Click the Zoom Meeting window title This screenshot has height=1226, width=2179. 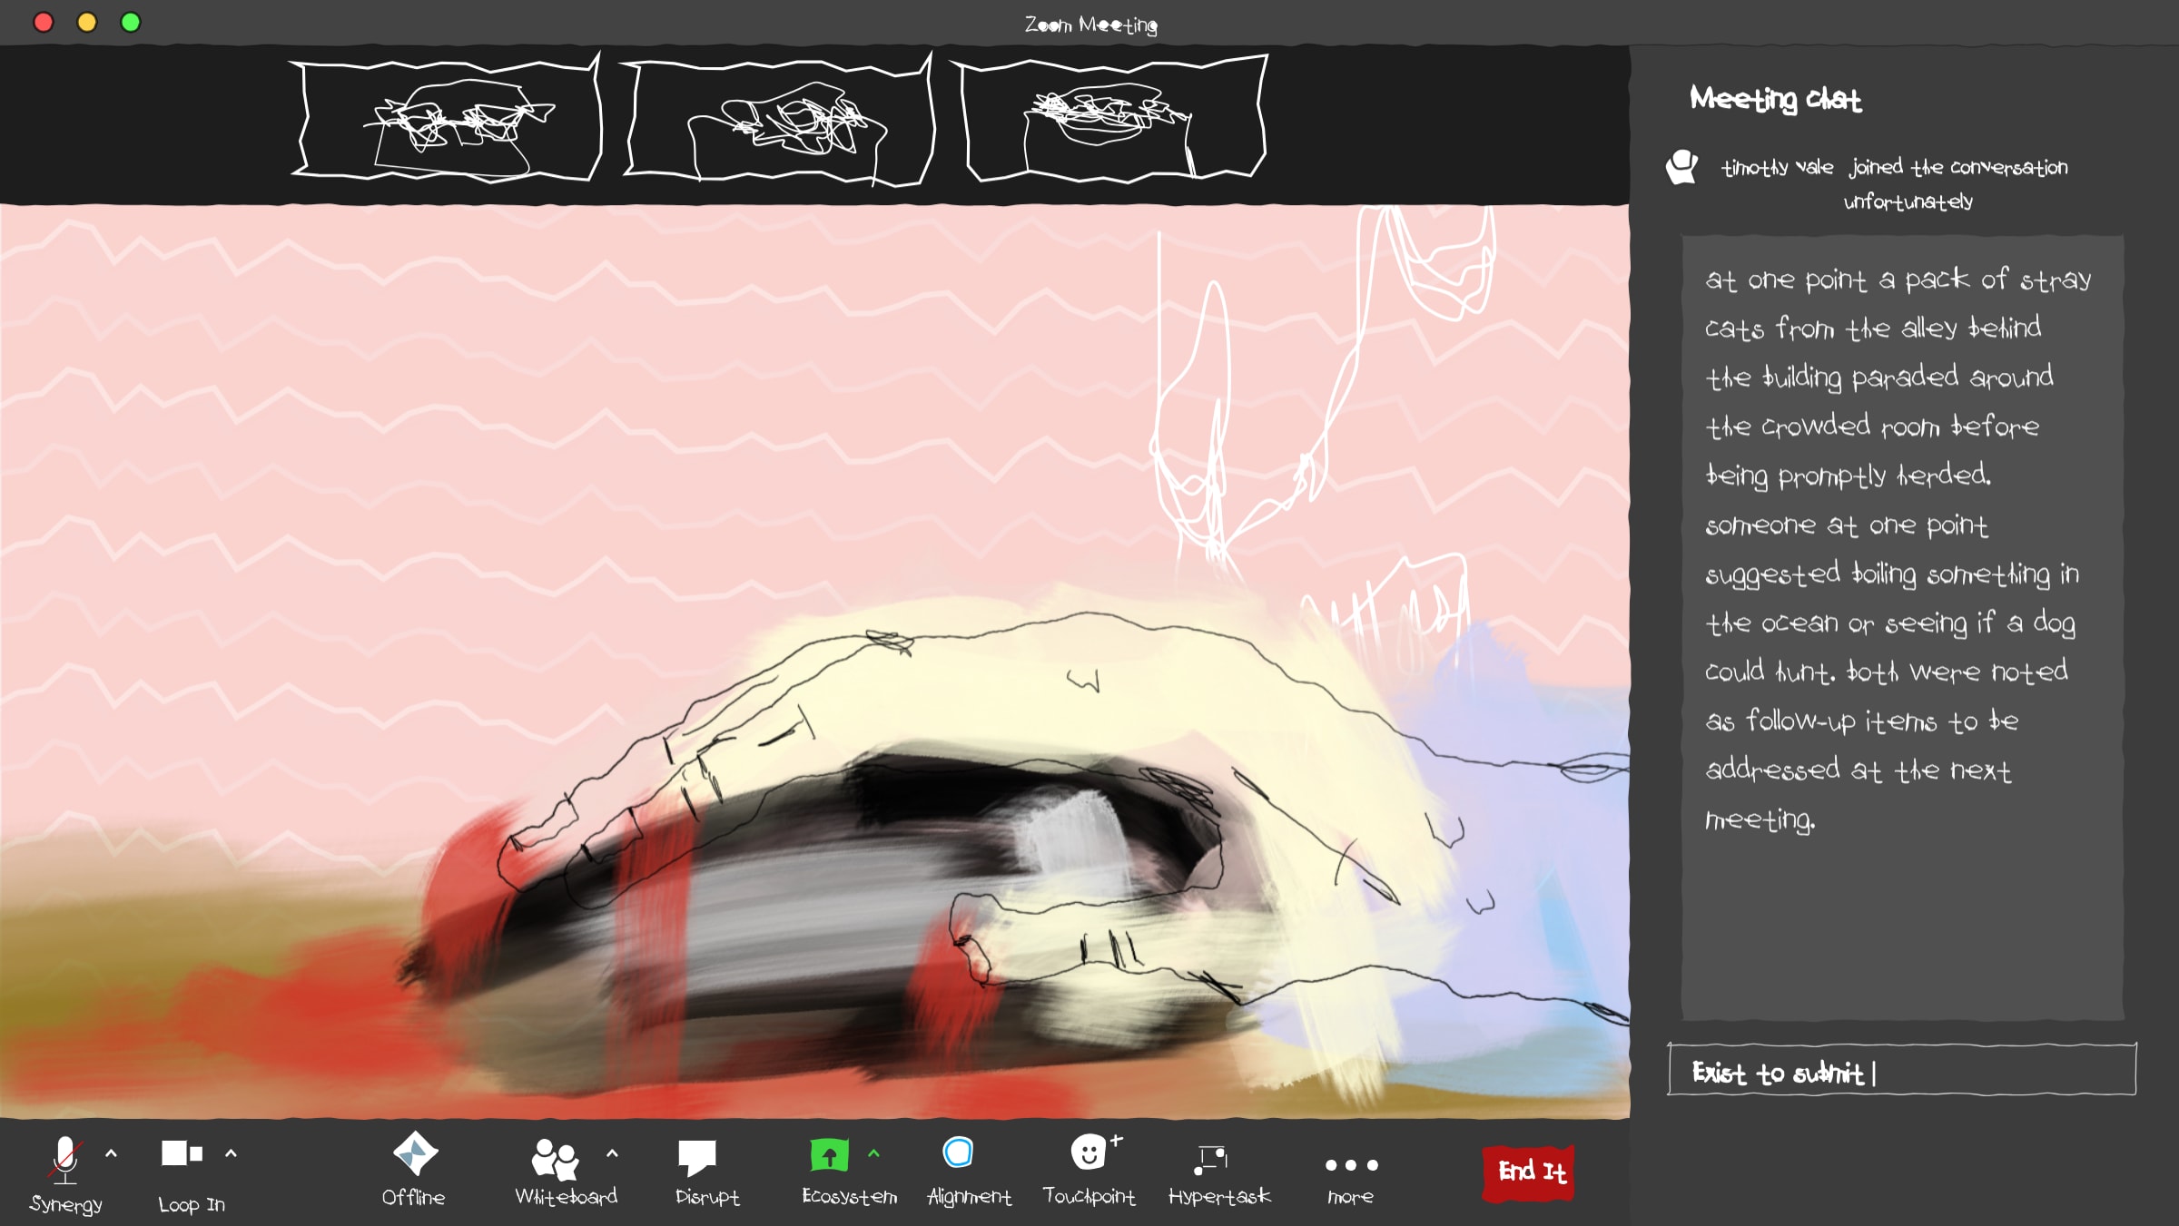(1090, 25)
